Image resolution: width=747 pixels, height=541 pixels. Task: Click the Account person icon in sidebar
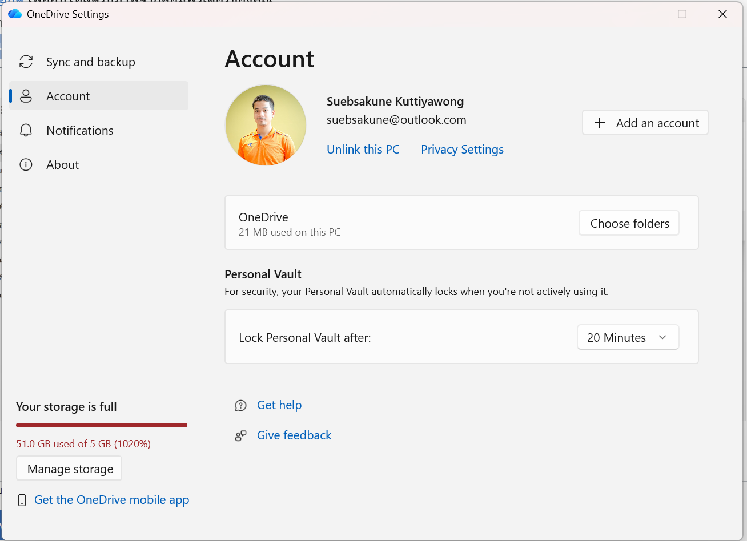pos(26,96)
